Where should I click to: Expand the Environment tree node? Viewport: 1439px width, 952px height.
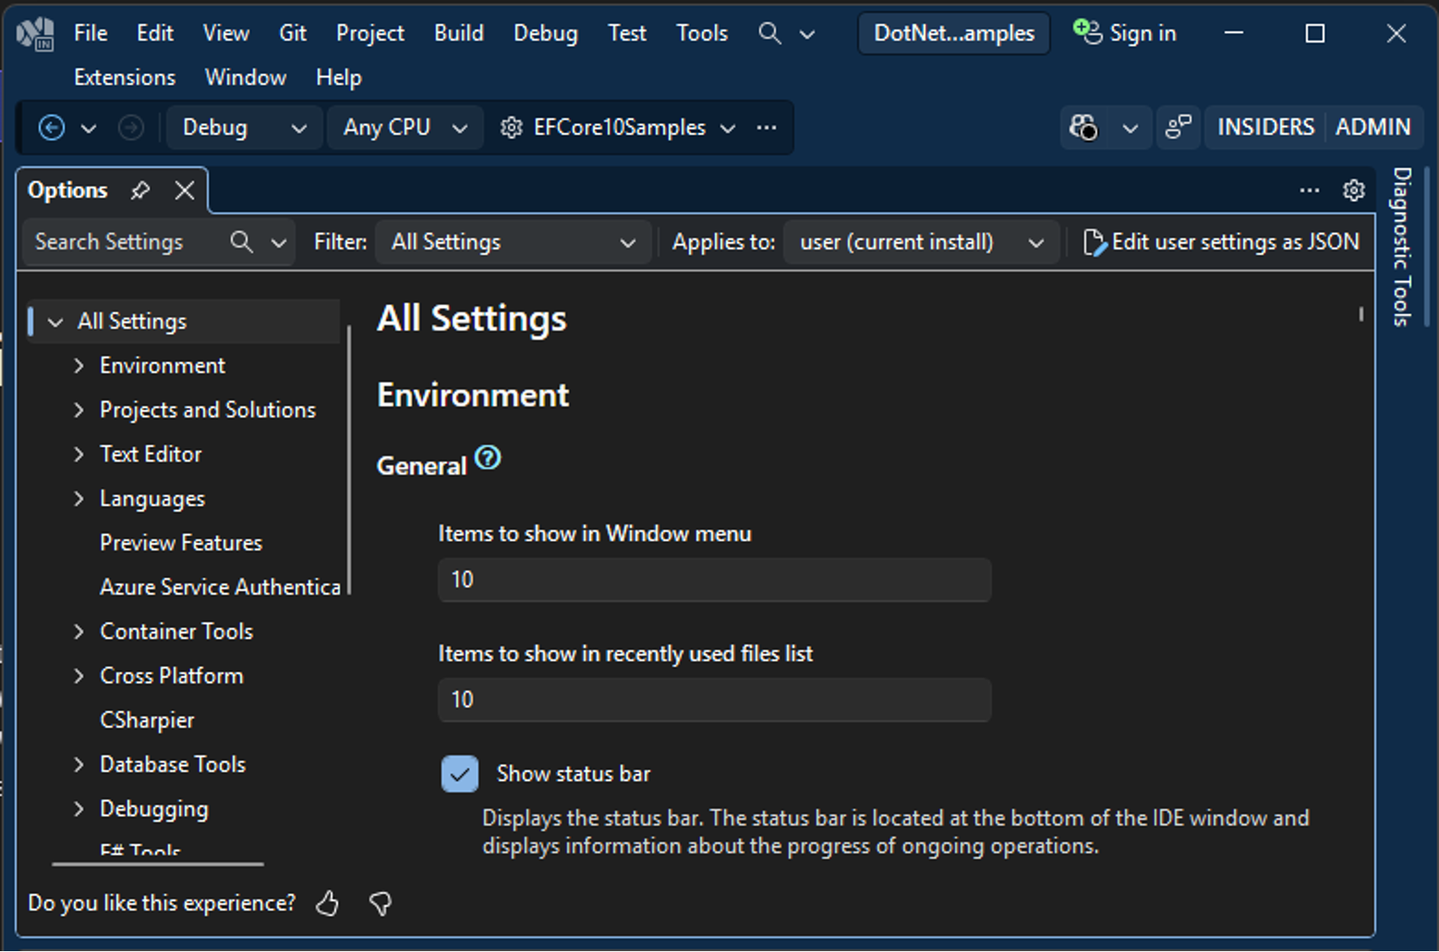point(78,365)
